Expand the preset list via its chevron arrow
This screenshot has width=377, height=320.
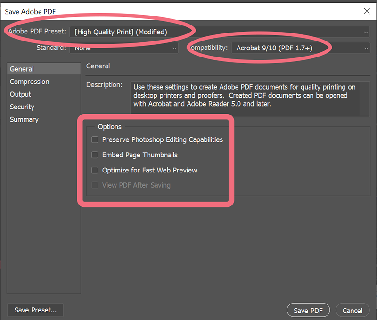[x=366, y=32]
